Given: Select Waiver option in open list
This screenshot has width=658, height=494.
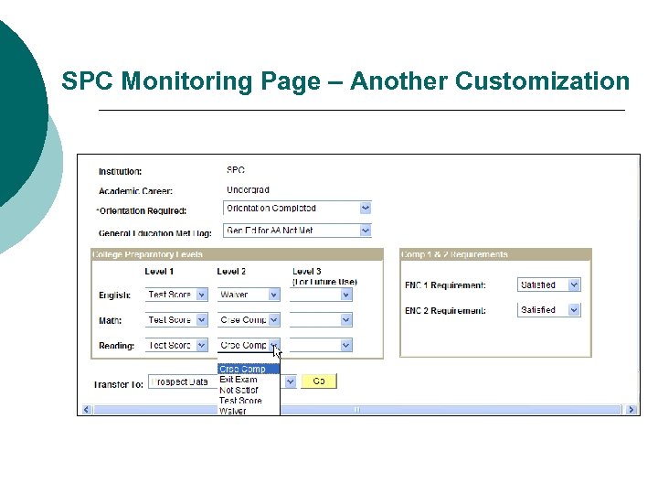Looking at the screenshot, I should pos(249,411).
